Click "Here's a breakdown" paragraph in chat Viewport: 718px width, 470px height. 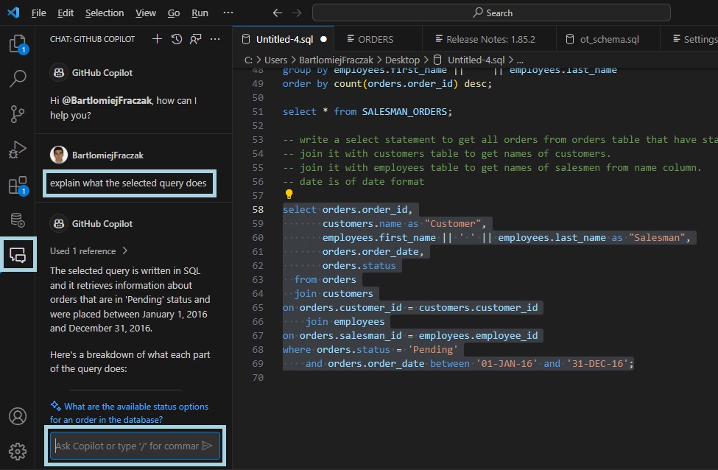130,362
